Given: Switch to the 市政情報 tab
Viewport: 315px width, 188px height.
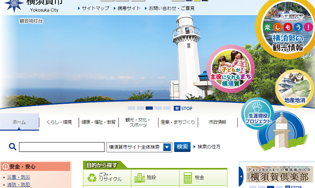Looking at the screenshot, I should click(218, 122).
